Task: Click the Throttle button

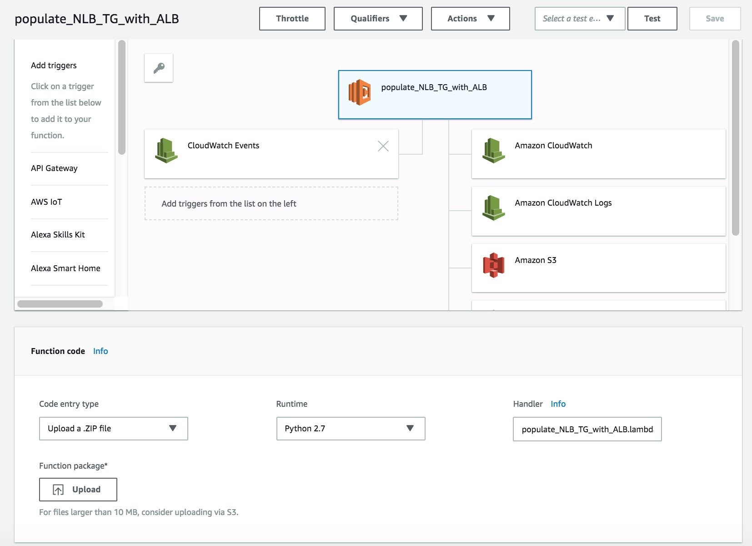Action: [292, 19]
